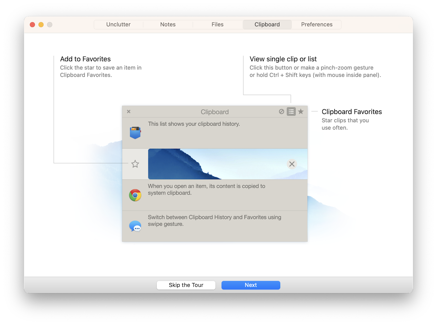
Task: Delete the image clip with its X
Action: (x=292, y=164)
